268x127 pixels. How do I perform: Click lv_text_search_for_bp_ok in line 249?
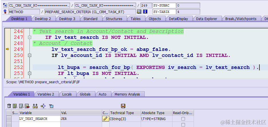90,49
